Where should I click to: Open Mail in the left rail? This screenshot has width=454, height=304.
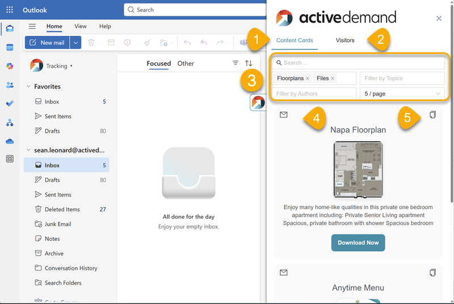(10, 28)
